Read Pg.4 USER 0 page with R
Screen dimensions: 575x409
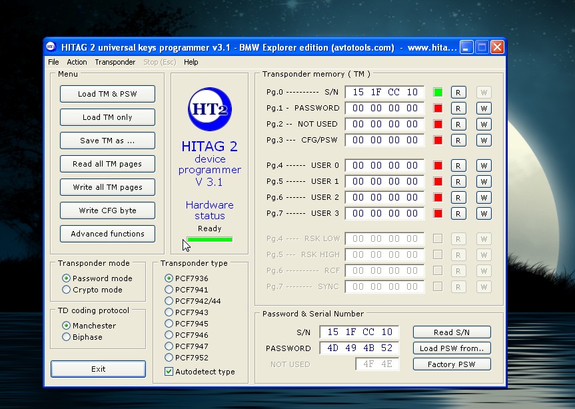coord(458,166)
